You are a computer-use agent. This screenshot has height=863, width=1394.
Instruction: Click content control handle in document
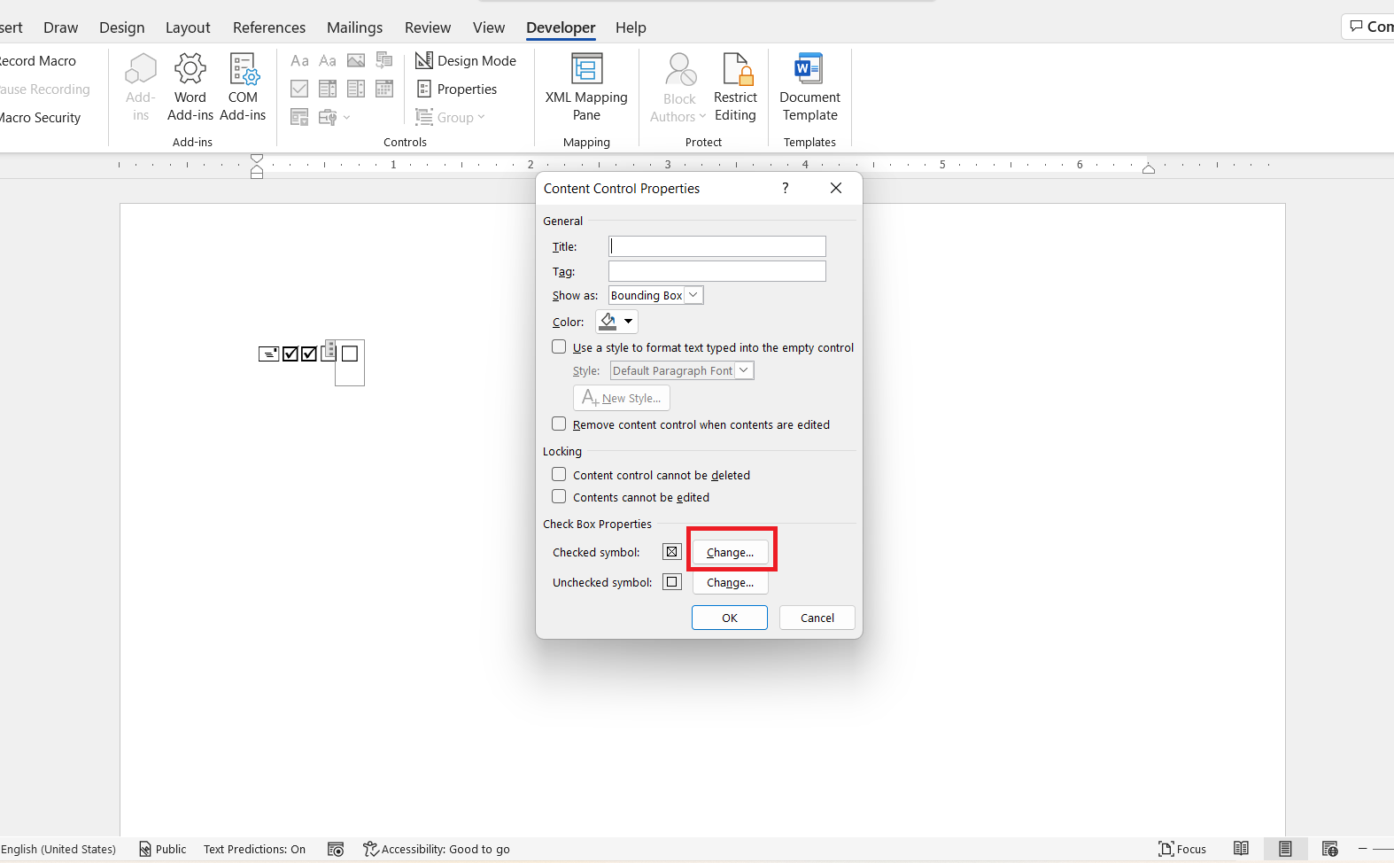point(329,349)
